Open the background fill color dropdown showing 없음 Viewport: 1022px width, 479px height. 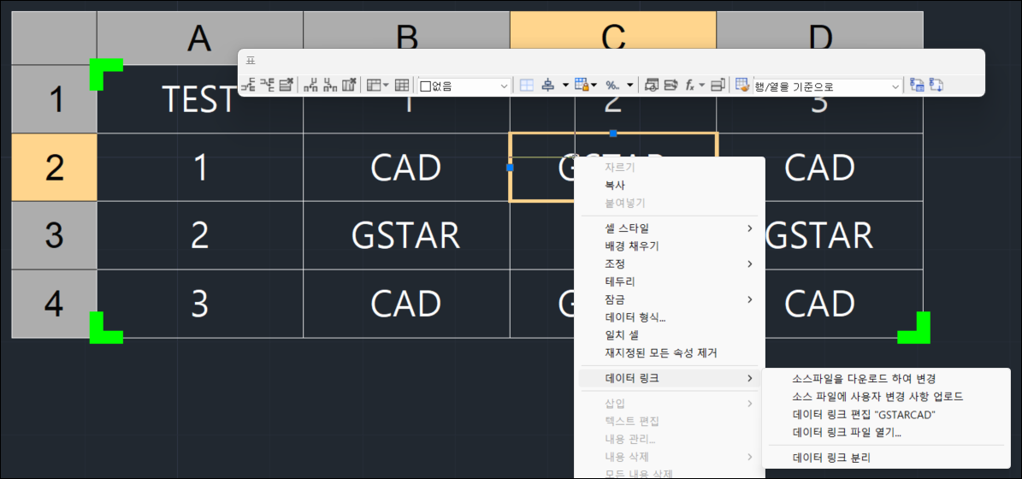click(x=464, y=86)
